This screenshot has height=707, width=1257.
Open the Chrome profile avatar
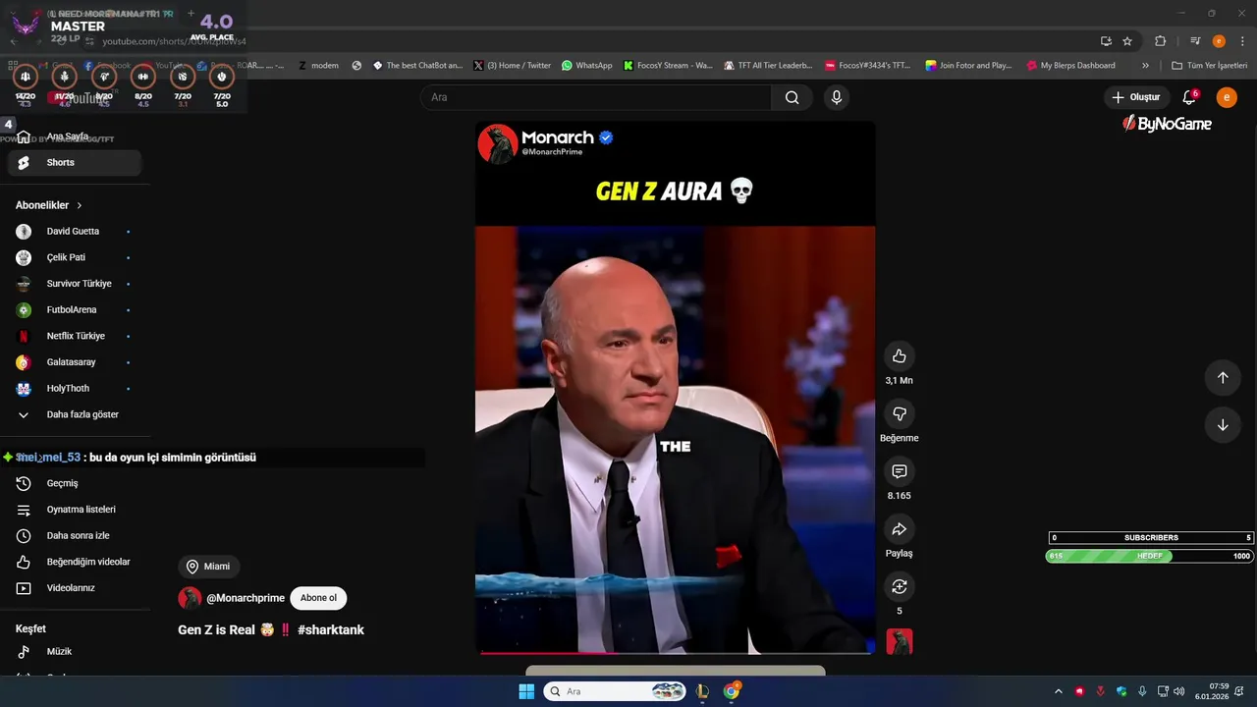point(1219,41)
